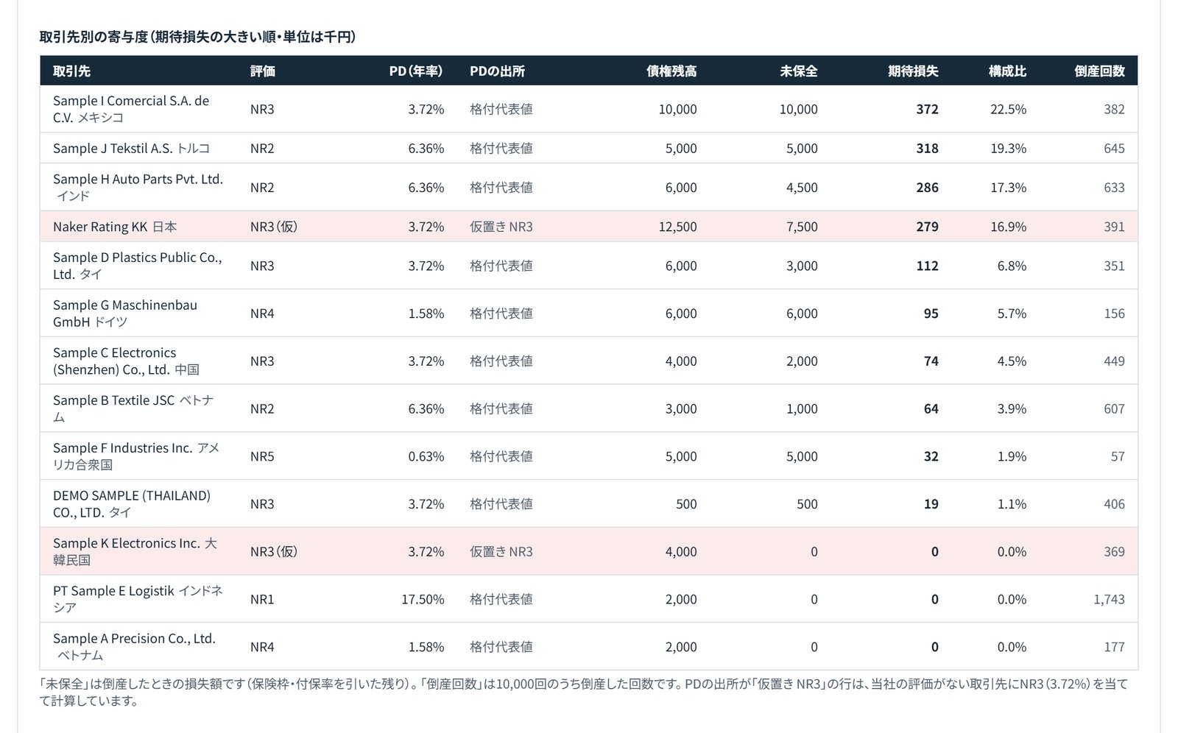Select Sample D Plastics Public Co. name
This screenshot has height=733, width=1178.
tap(137, 266)
